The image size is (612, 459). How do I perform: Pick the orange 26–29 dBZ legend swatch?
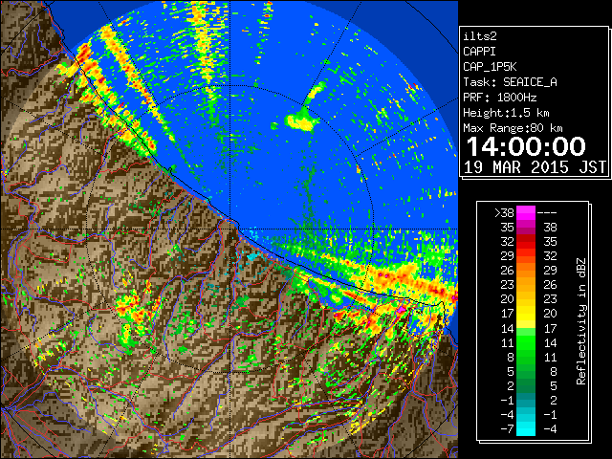(x=526, y=271)
